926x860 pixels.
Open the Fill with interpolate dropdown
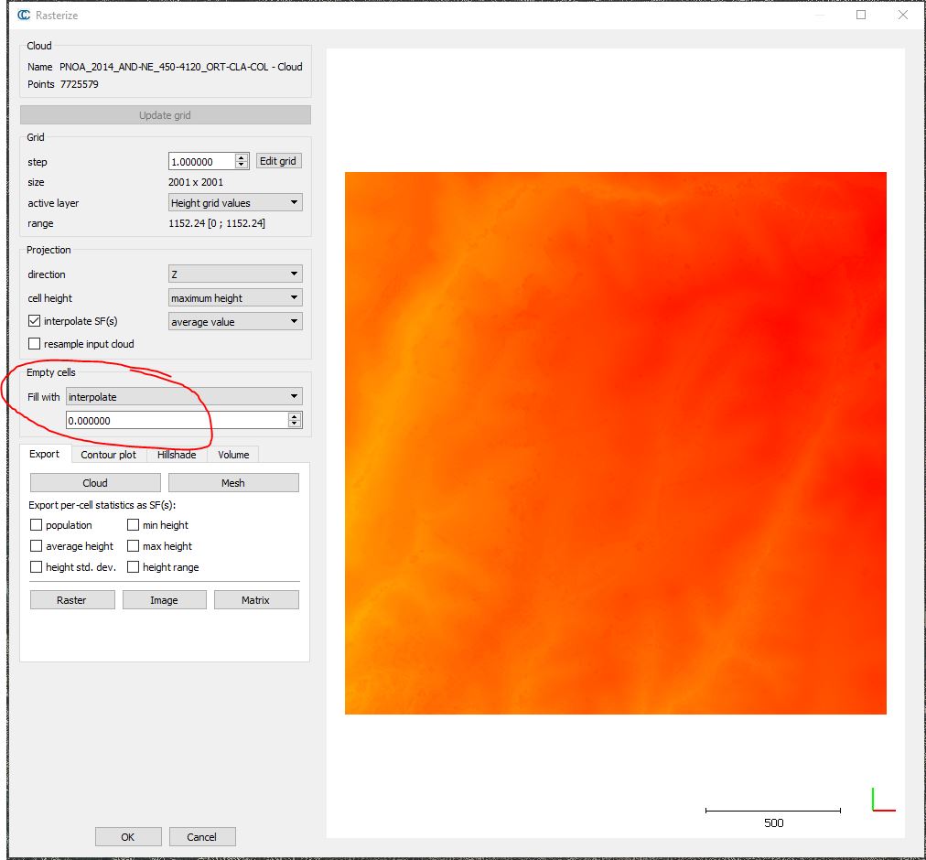point(183,397)
